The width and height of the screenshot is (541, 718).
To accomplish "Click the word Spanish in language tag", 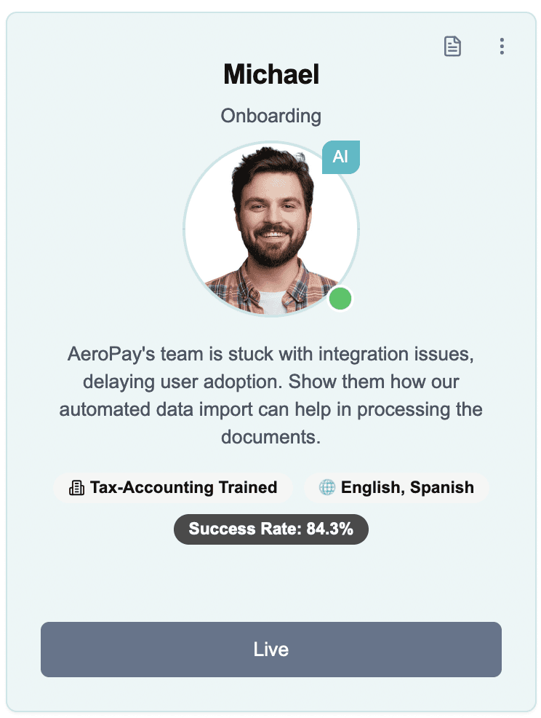I will tap(442, 488).
